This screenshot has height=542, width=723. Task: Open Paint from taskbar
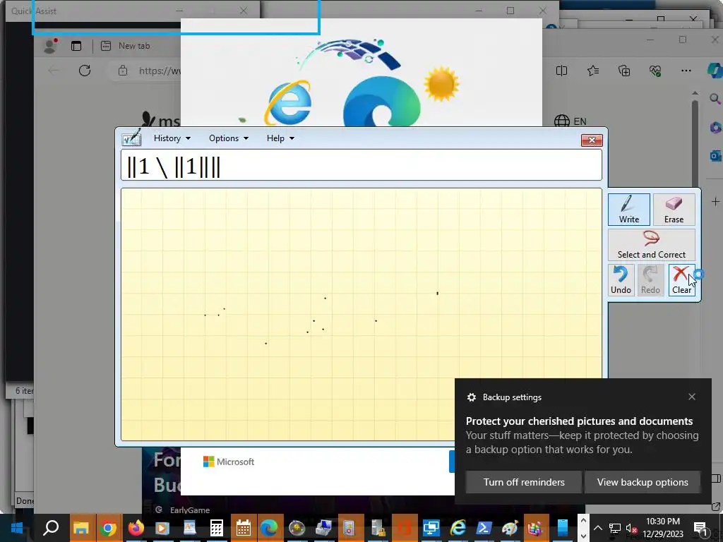(x=510, y=528)
